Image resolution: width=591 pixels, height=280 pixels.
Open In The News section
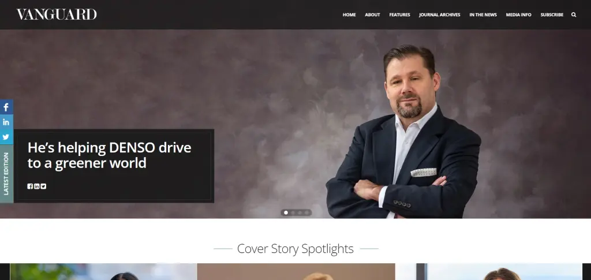click(x=483, y=14)
